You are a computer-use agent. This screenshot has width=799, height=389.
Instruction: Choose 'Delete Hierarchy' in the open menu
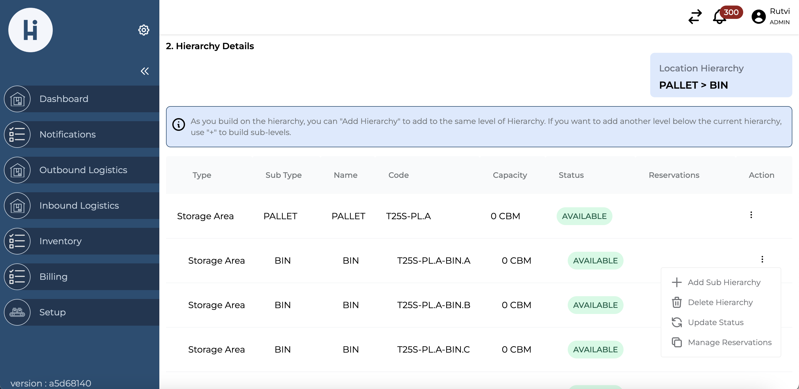(720, 302)
